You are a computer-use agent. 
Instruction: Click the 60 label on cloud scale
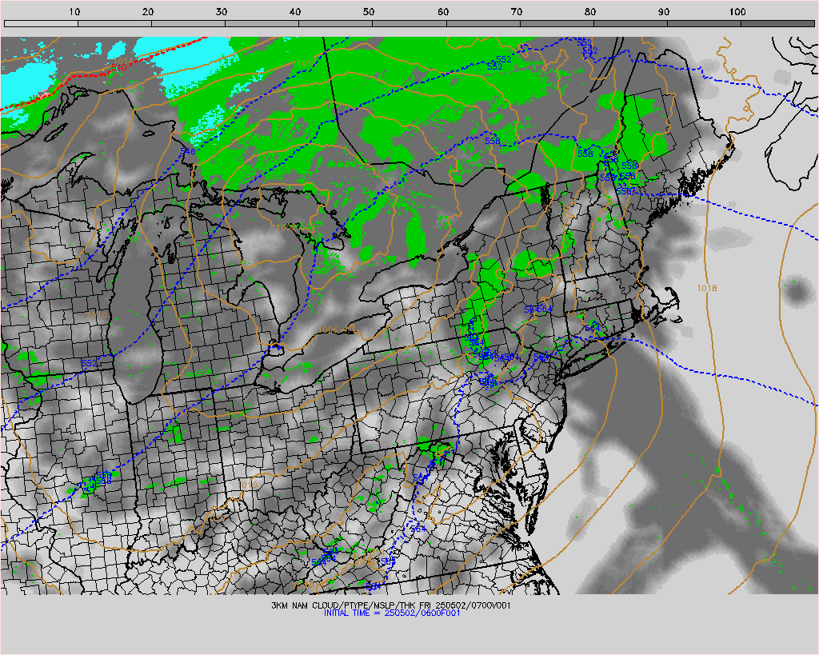pyautogui.click(x=443, y=11)
